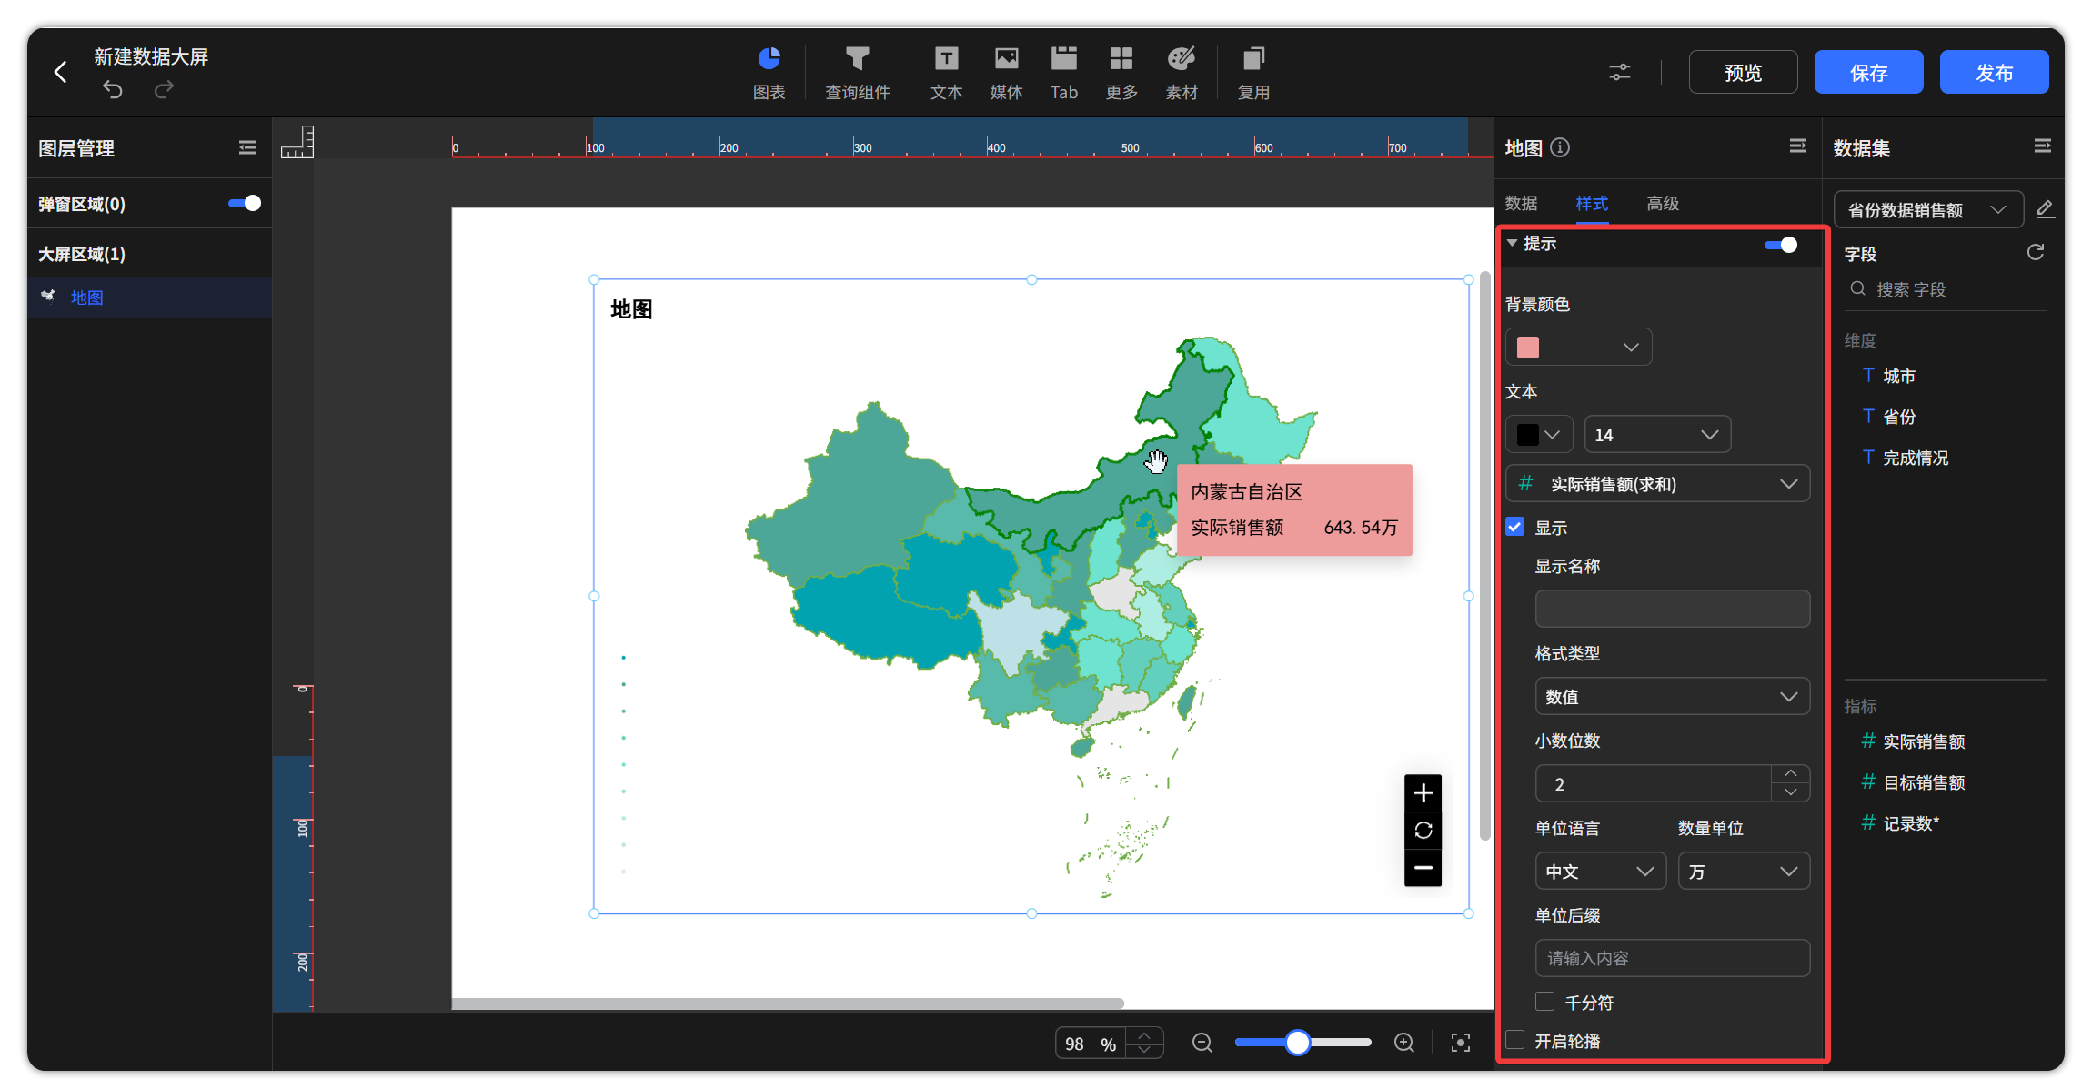Click the ruler corner icon
Viewport: 2092px width, 1089px height.
coord(297,142)
